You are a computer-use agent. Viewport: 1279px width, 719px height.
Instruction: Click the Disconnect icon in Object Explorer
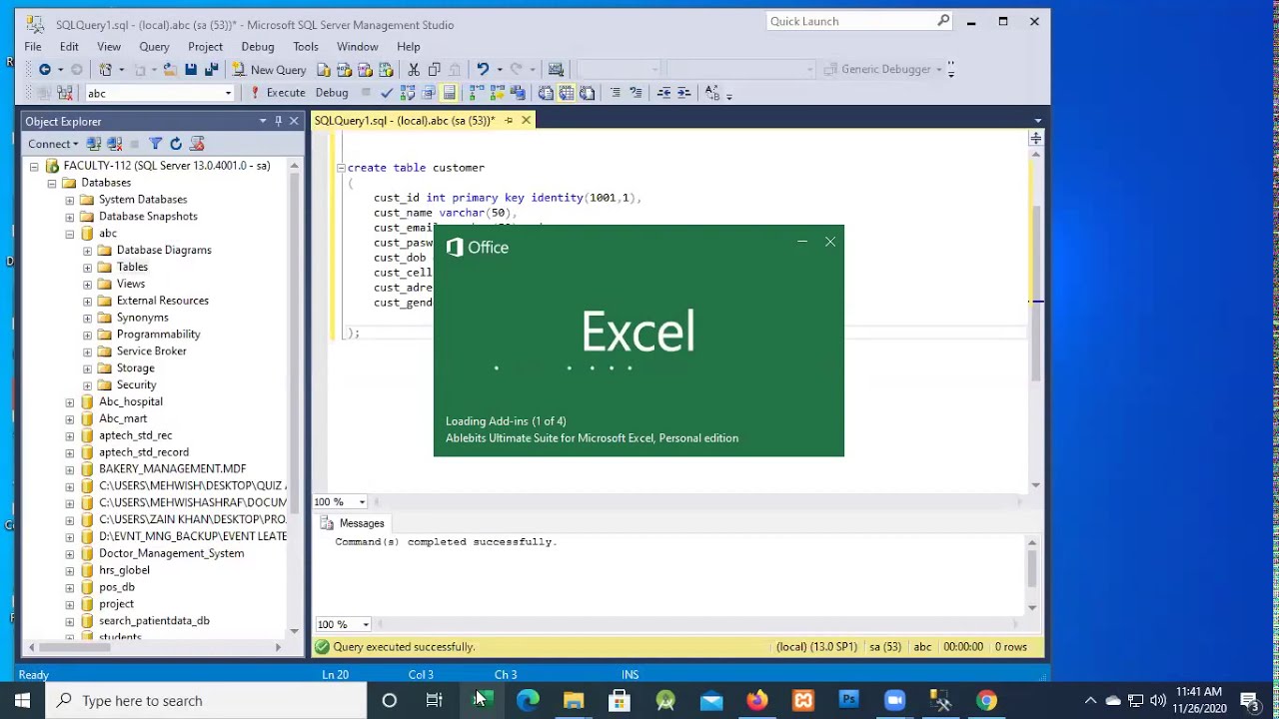pyautogui.click(x=115, y=144)
